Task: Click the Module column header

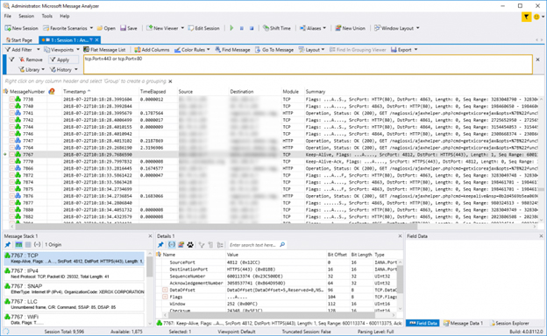Action: [291, 92]
